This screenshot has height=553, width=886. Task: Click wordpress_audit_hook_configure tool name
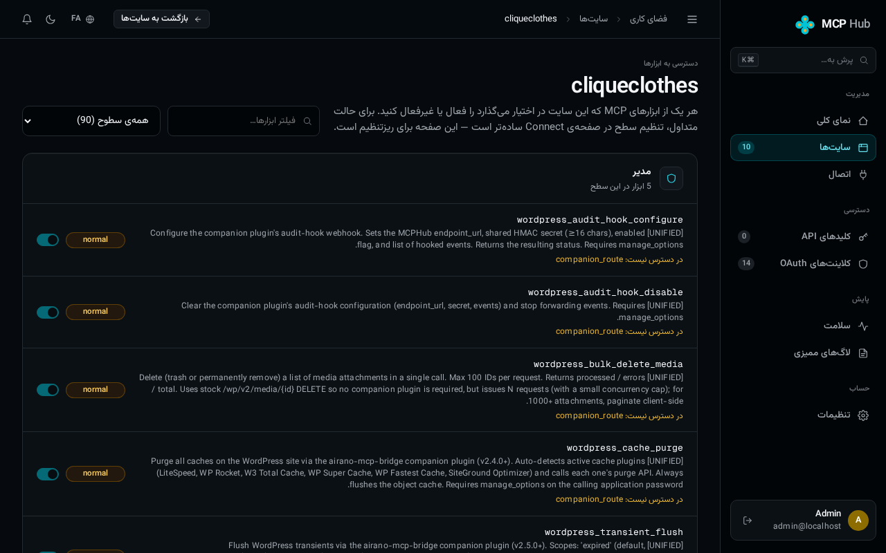(600, 220)
